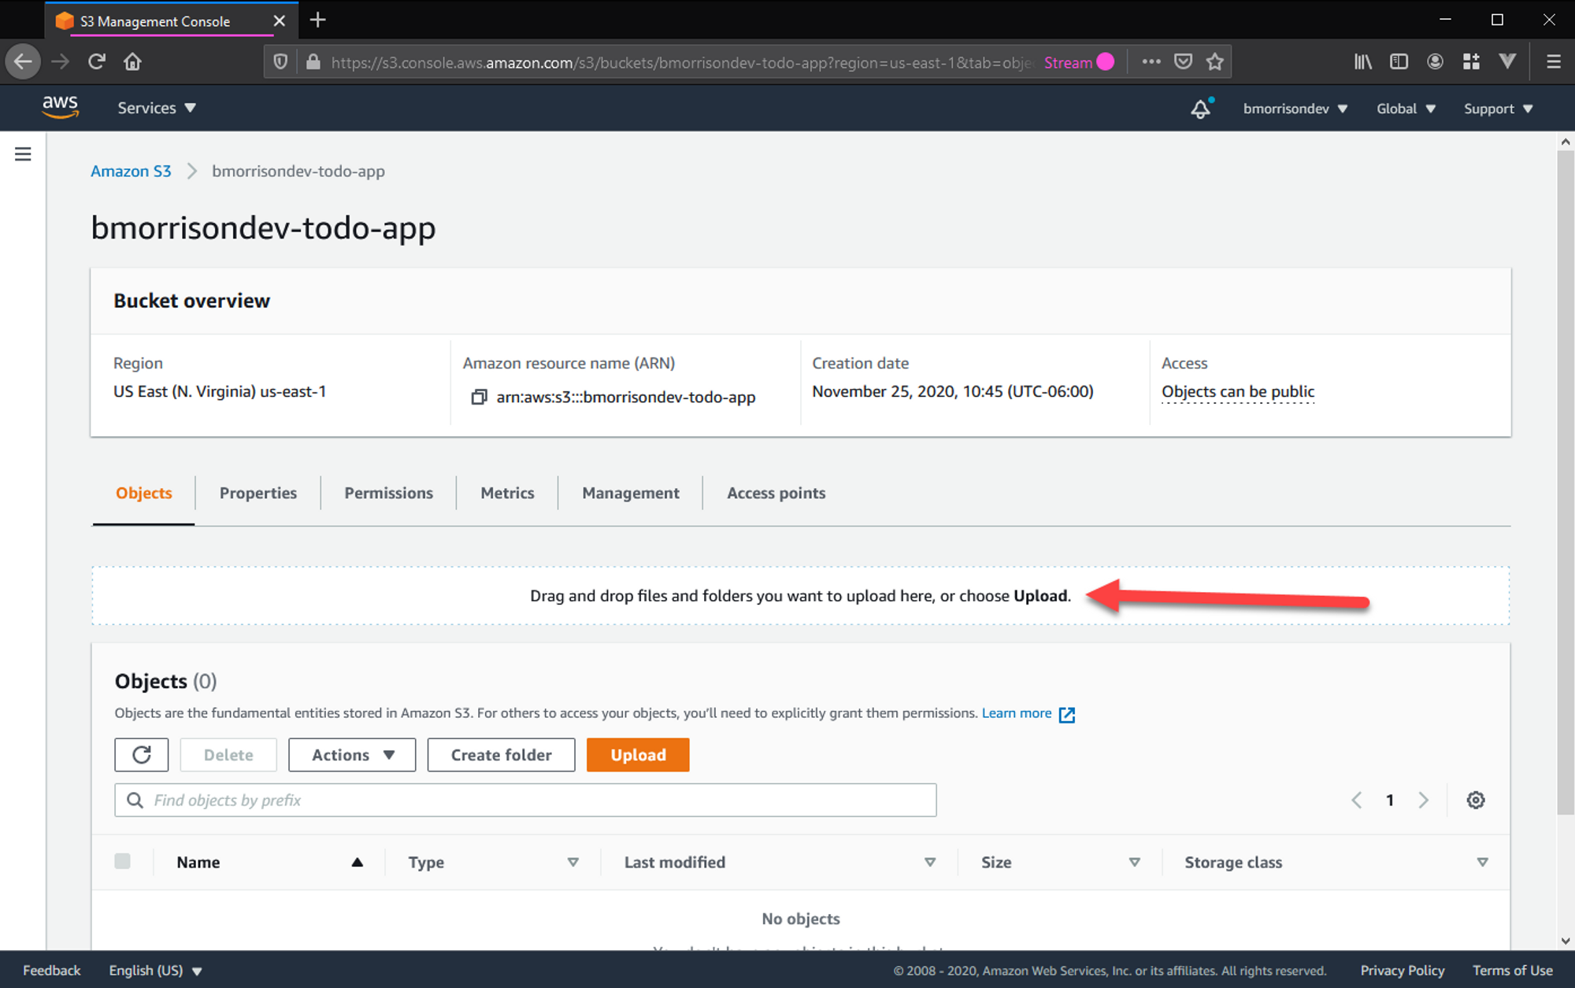Switch to the Metrics tab
The image size is (1575, 988).
[507, 493]
